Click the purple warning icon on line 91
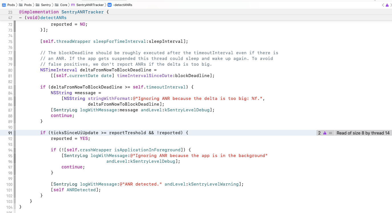The height and width of the screenshot is (213, 392). point(325,133)
